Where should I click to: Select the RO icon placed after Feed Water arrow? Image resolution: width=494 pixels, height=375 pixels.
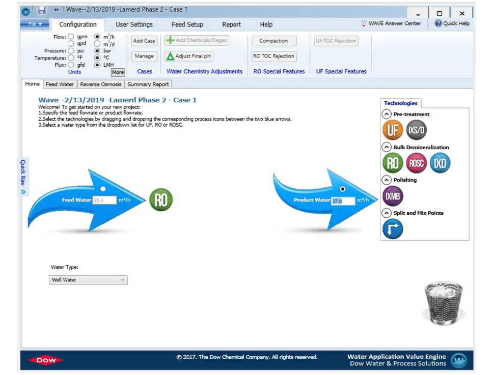[x=160, y=199]
